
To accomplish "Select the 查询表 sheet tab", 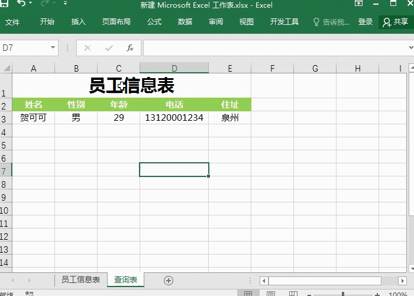I will pos(125,279).
